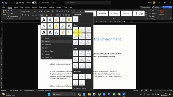Click the Copy command

coord(10,13)
